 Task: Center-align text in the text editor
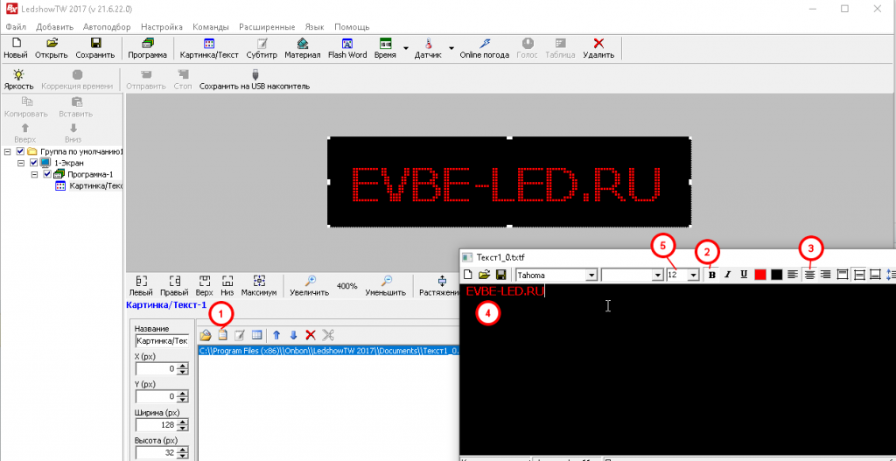pos(808,275)
